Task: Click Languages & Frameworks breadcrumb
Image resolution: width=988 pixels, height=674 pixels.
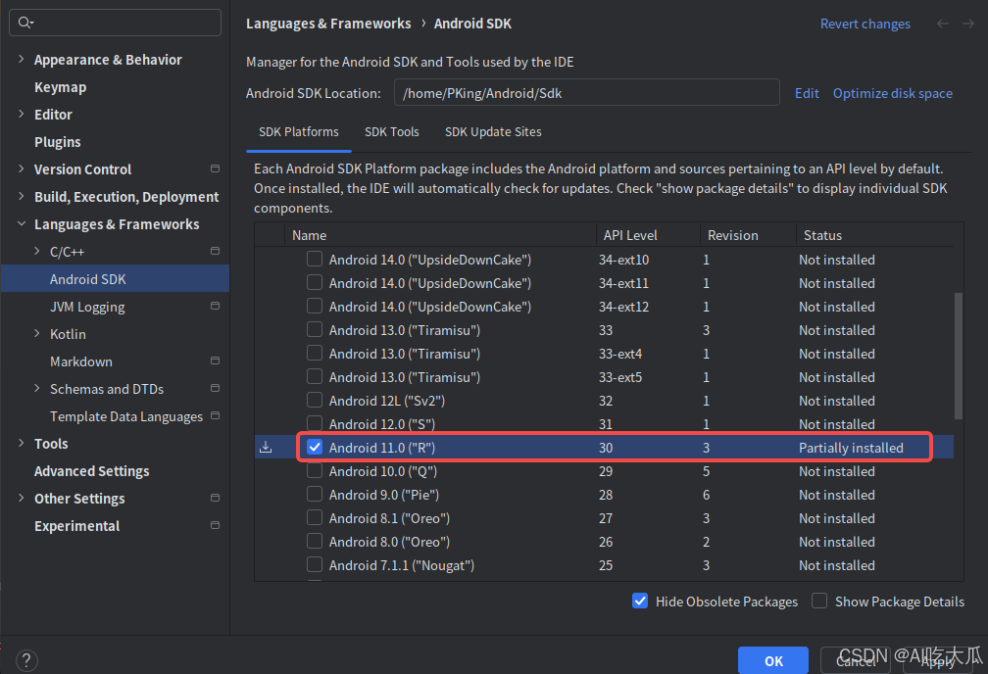Action: [328, 24]
